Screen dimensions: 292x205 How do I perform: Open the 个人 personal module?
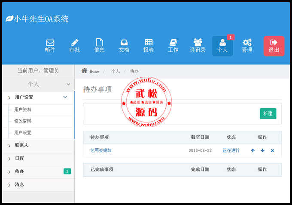click(222, 46)
